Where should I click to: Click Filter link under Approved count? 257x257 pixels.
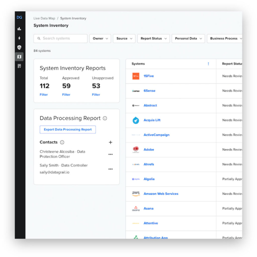click(66, 95)
